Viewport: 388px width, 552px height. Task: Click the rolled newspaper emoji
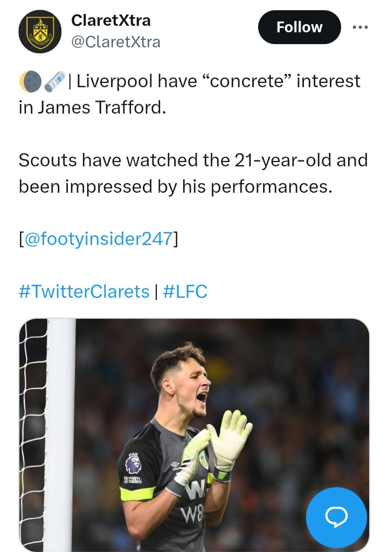[x=54, y=82]
